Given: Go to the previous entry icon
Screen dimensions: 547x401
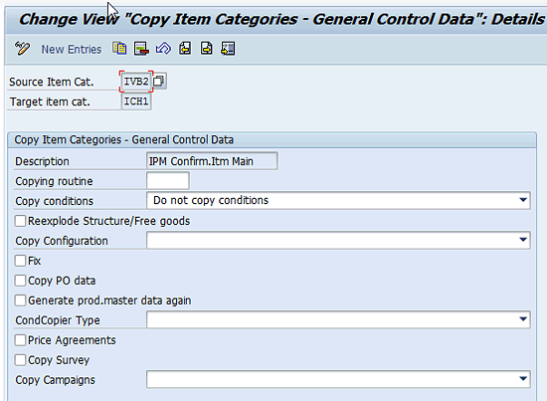Looking at the screenshot, I should point(185,49).
